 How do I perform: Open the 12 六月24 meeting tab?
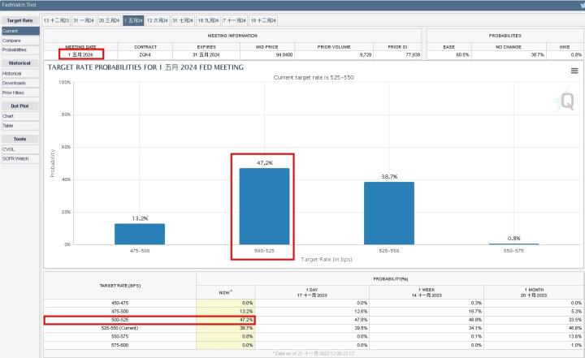click(157, 20)
